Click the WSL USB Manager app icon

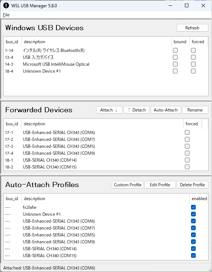6,5
